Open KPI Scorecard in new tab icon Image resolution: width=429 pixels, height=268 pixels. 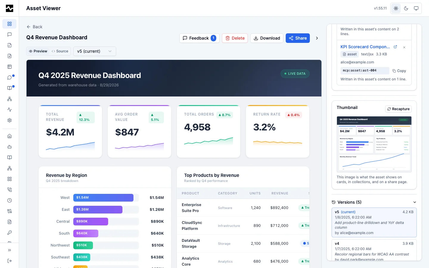pos(395,47)
